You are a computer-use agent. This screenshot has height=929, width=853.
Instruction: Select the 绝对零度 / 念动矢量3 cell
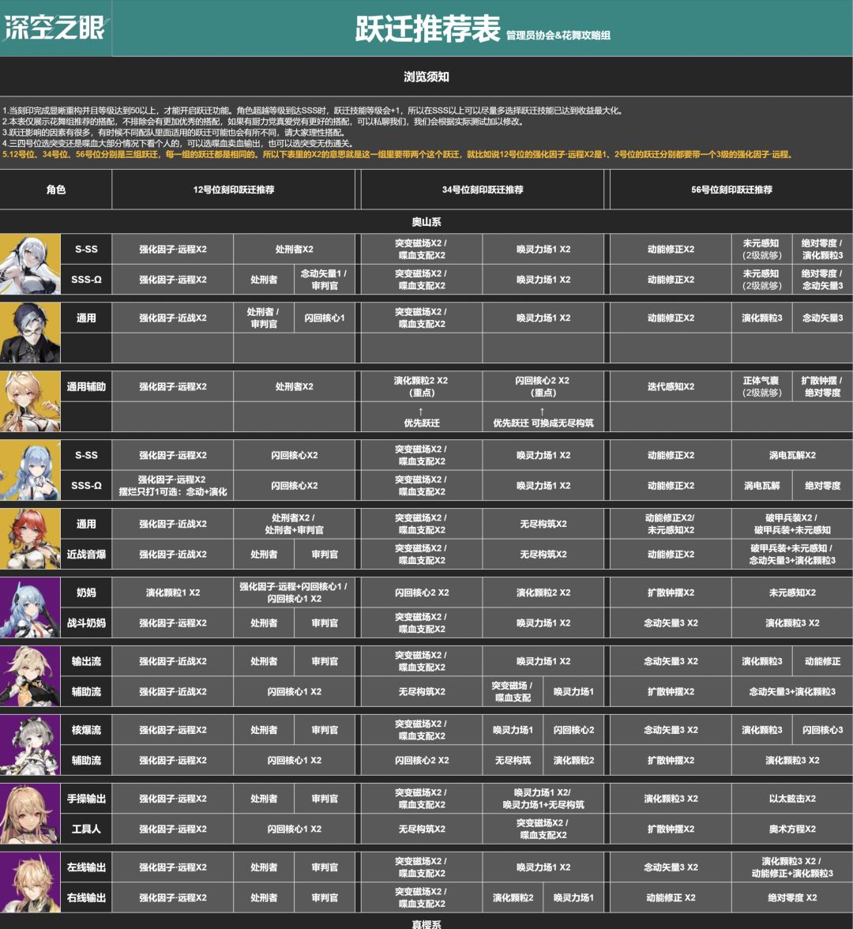click(822, 280)
